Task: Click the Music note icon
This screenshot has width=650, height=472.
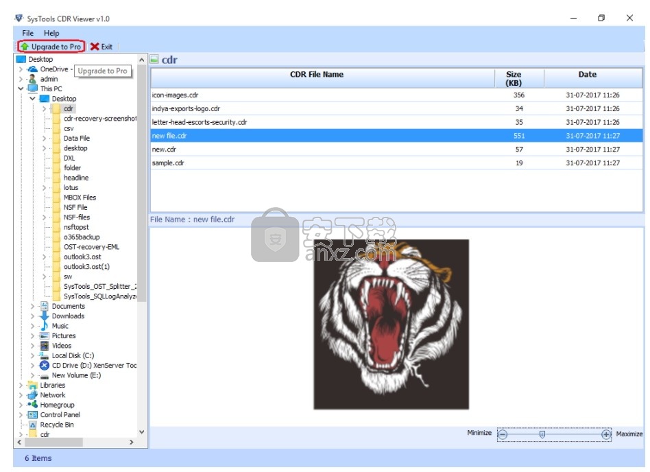Action: tap(45, 327)
